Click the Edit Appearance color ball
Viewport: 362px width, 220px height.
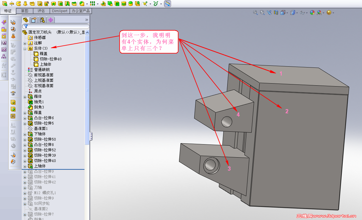pyautogui.click(x=312, y=12)
